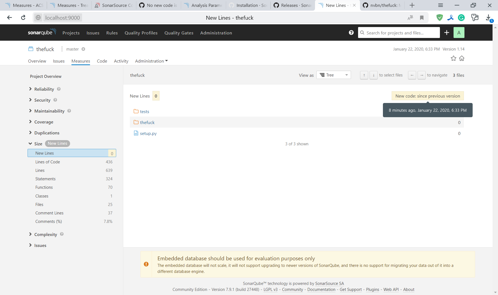Open the Web API footer link
This screenshot has width=498, height=295.
[391, 290]
